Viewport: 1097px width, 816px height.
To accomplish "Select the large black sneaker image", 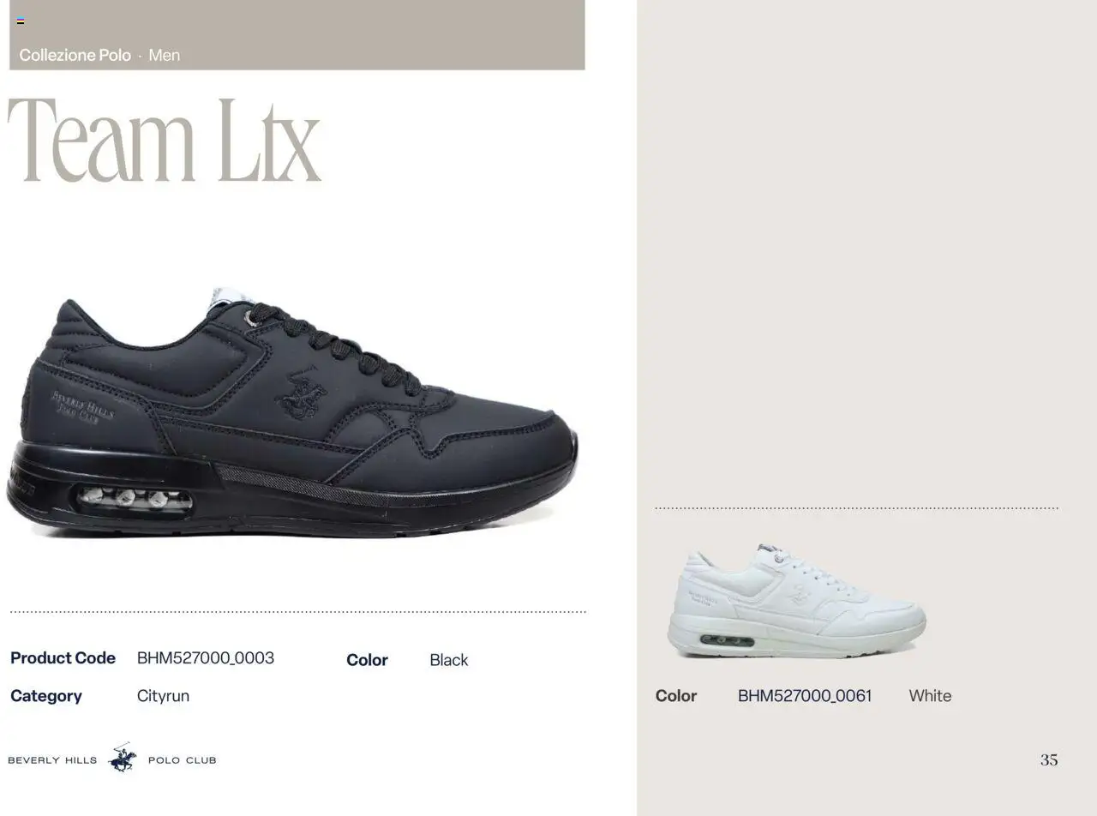I will click(292, 413).
